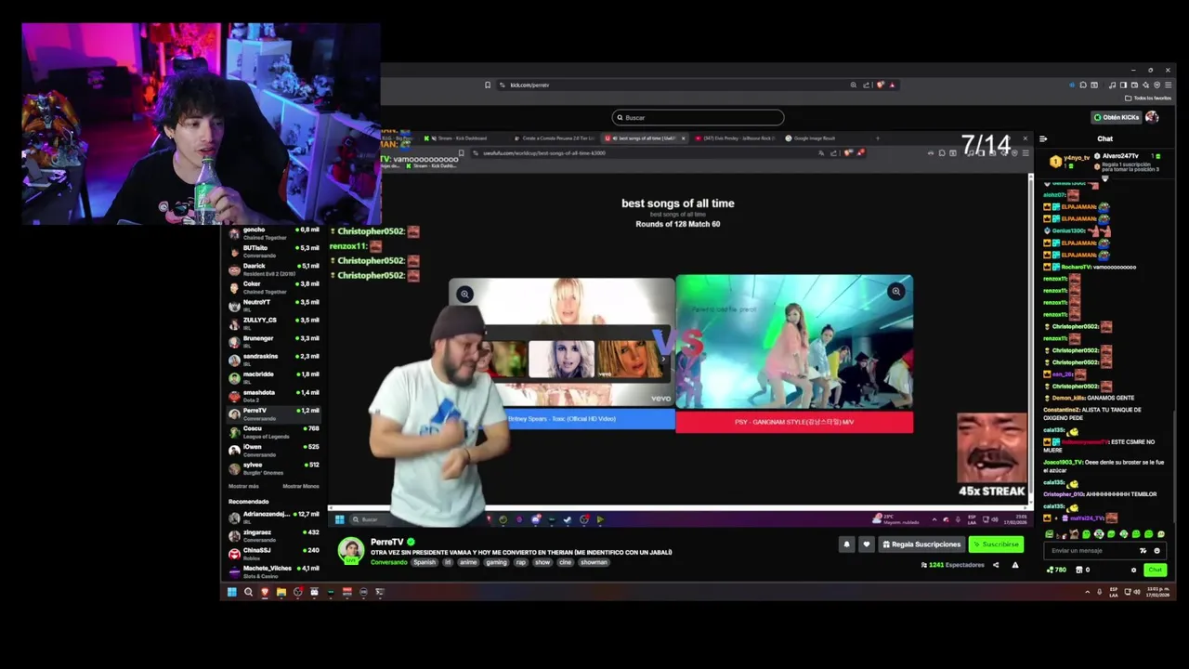Click Mostrar más in sidebar

243,486
